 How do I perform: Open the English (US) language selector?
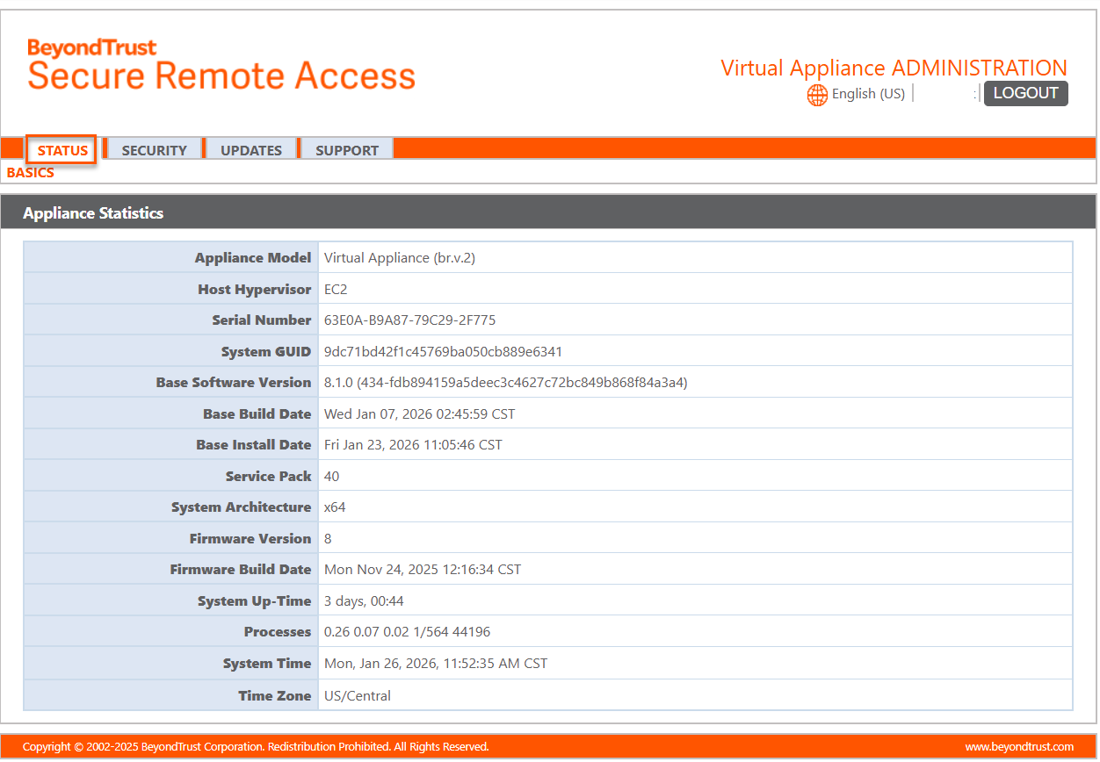(x=868, y=94)
